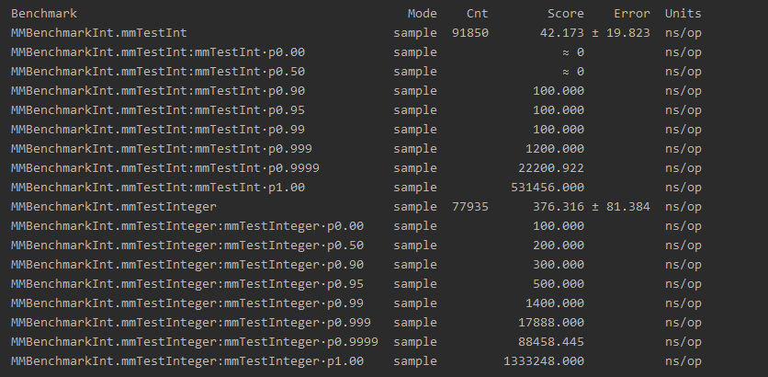This screenshot has width=768, height=377.
Task: Select the MMBenchmarkInt.mmTestInt result line
Action: pyautogui.click(x=356, y=33)
